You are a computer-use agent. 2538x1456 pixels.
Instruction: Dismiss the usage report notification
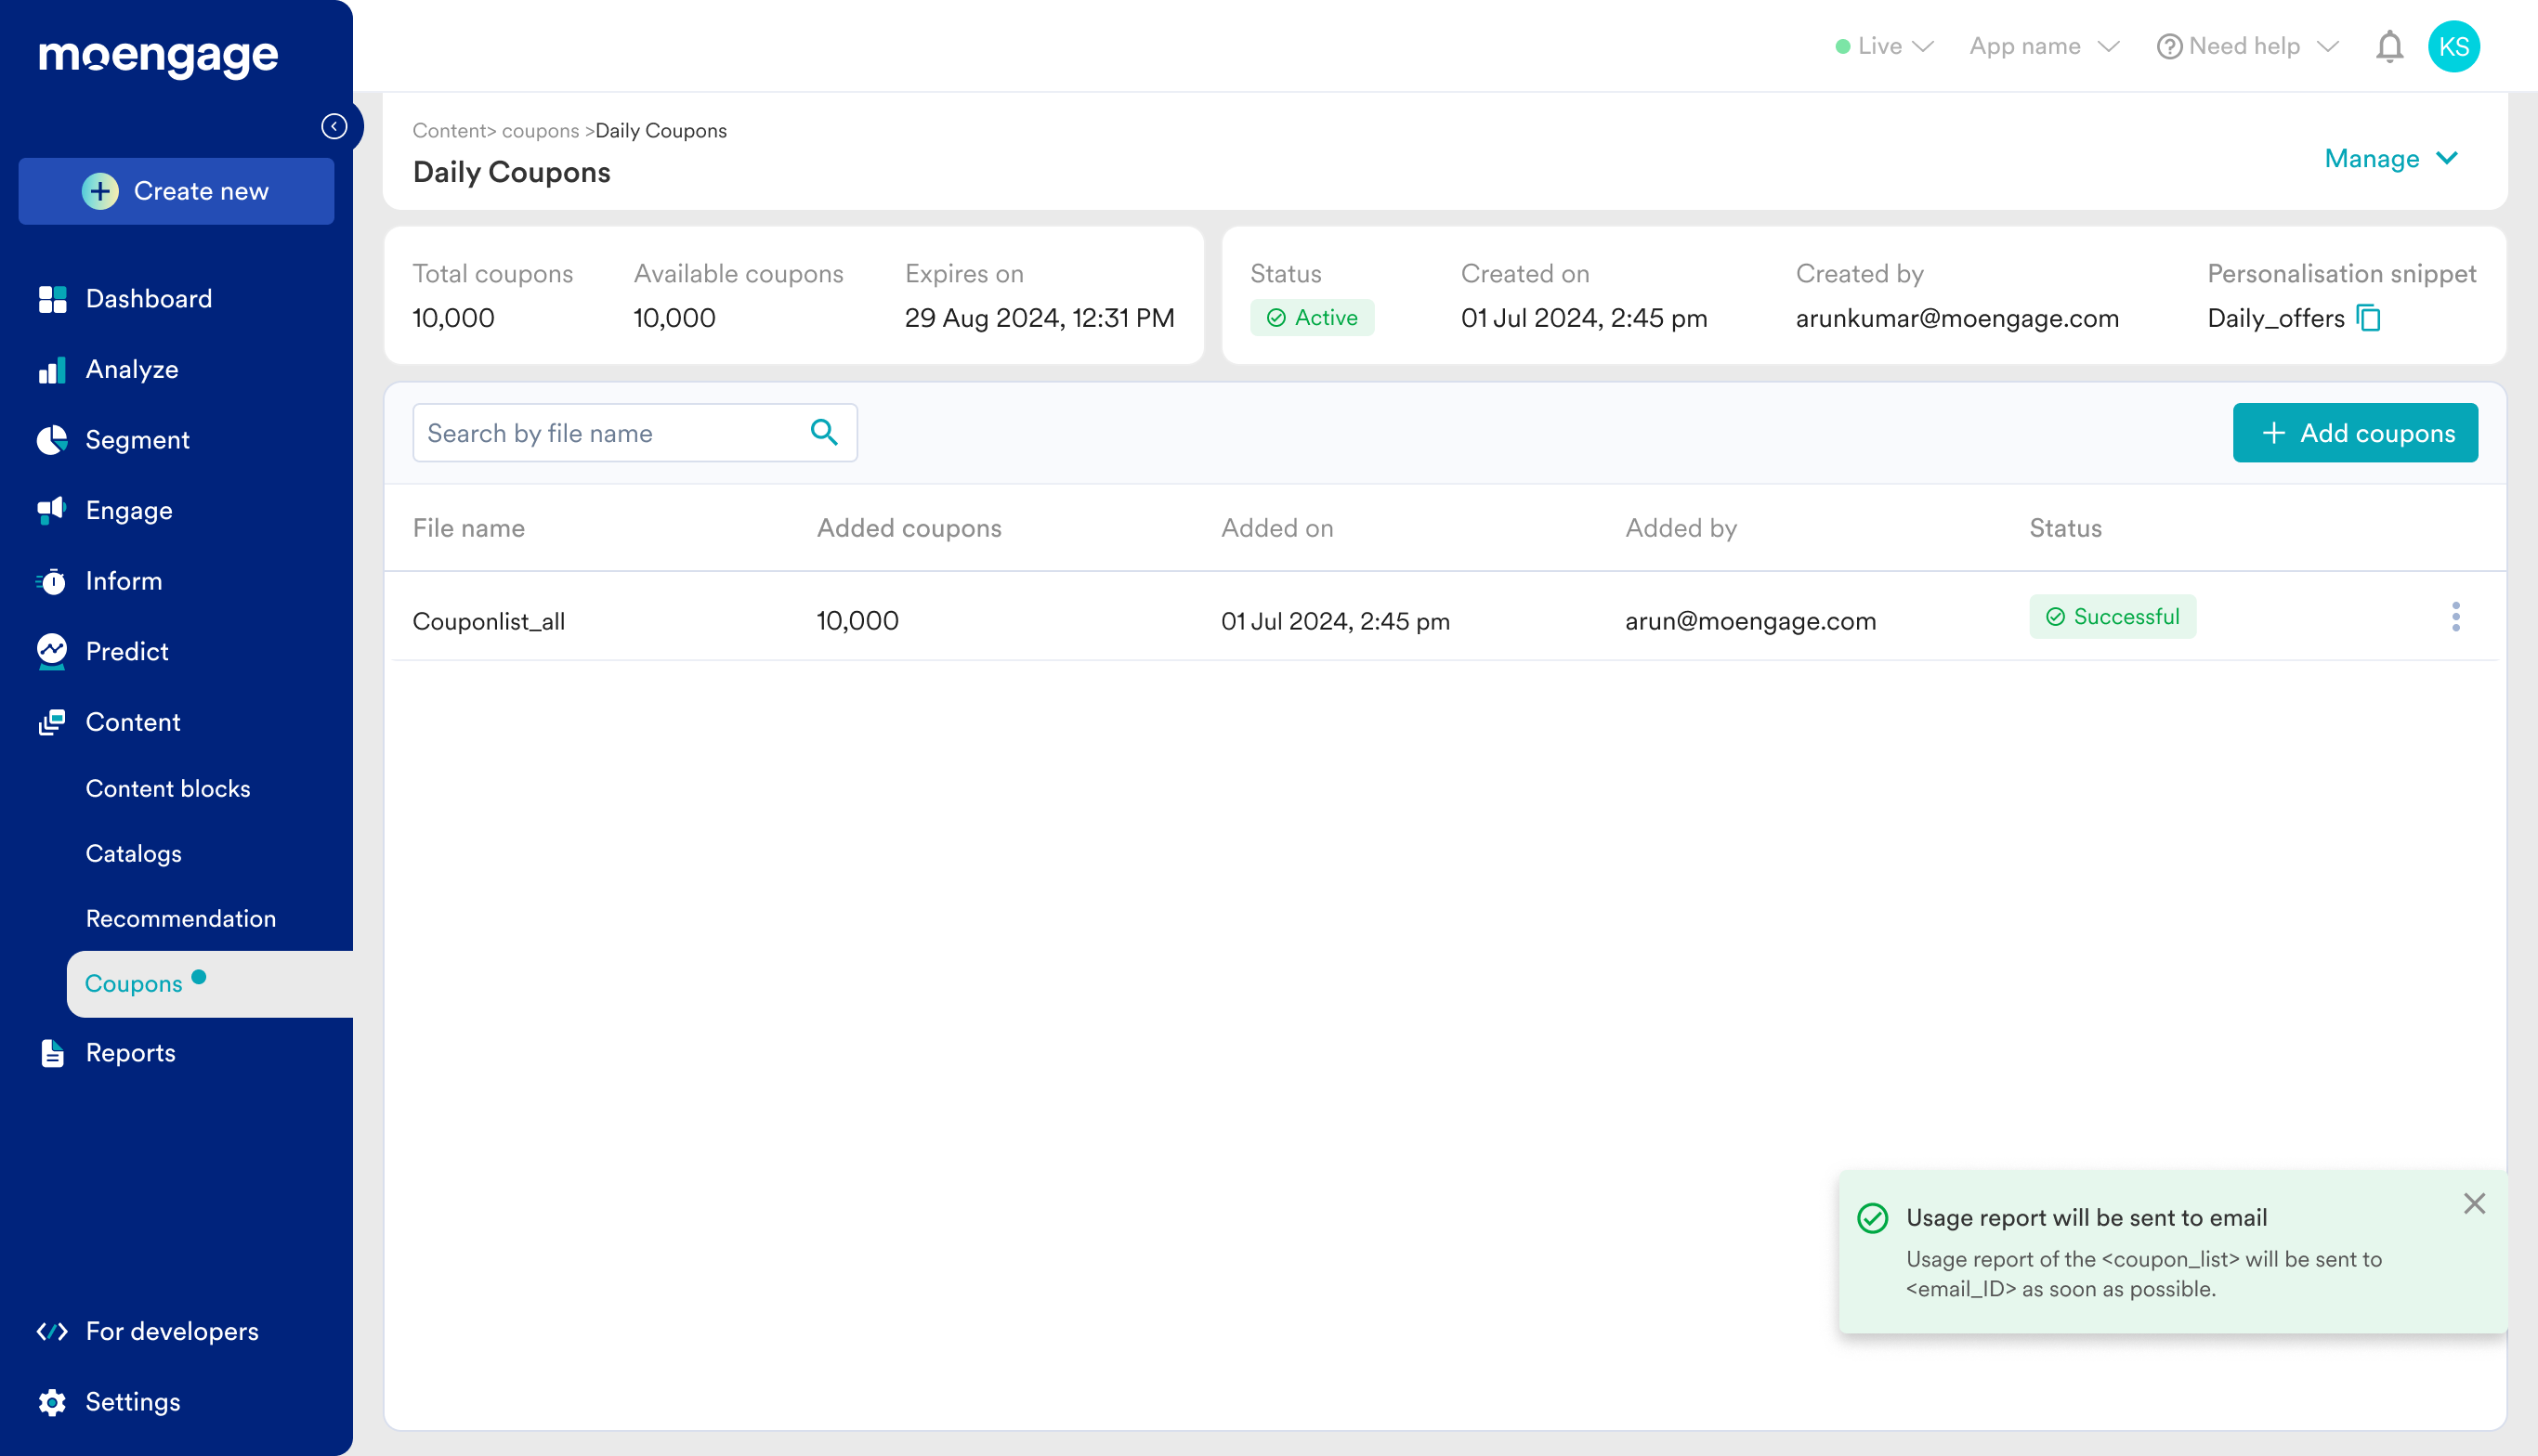pos(2474,1203)
